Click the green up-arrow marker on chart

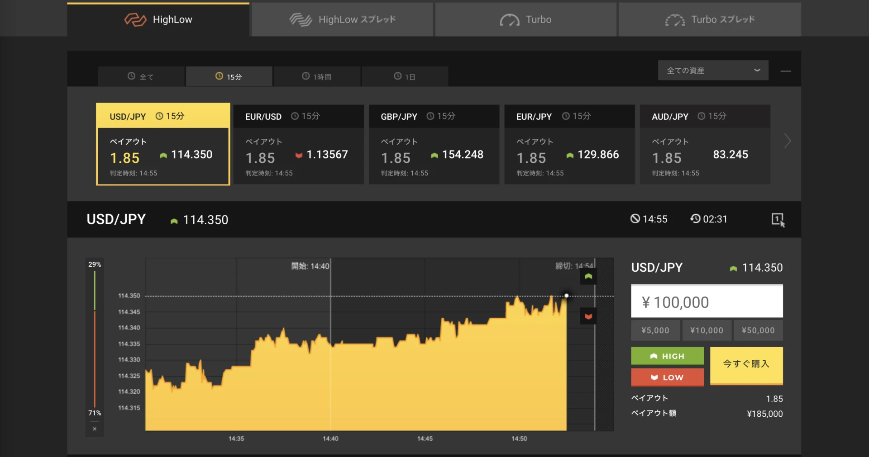[588, 276]
